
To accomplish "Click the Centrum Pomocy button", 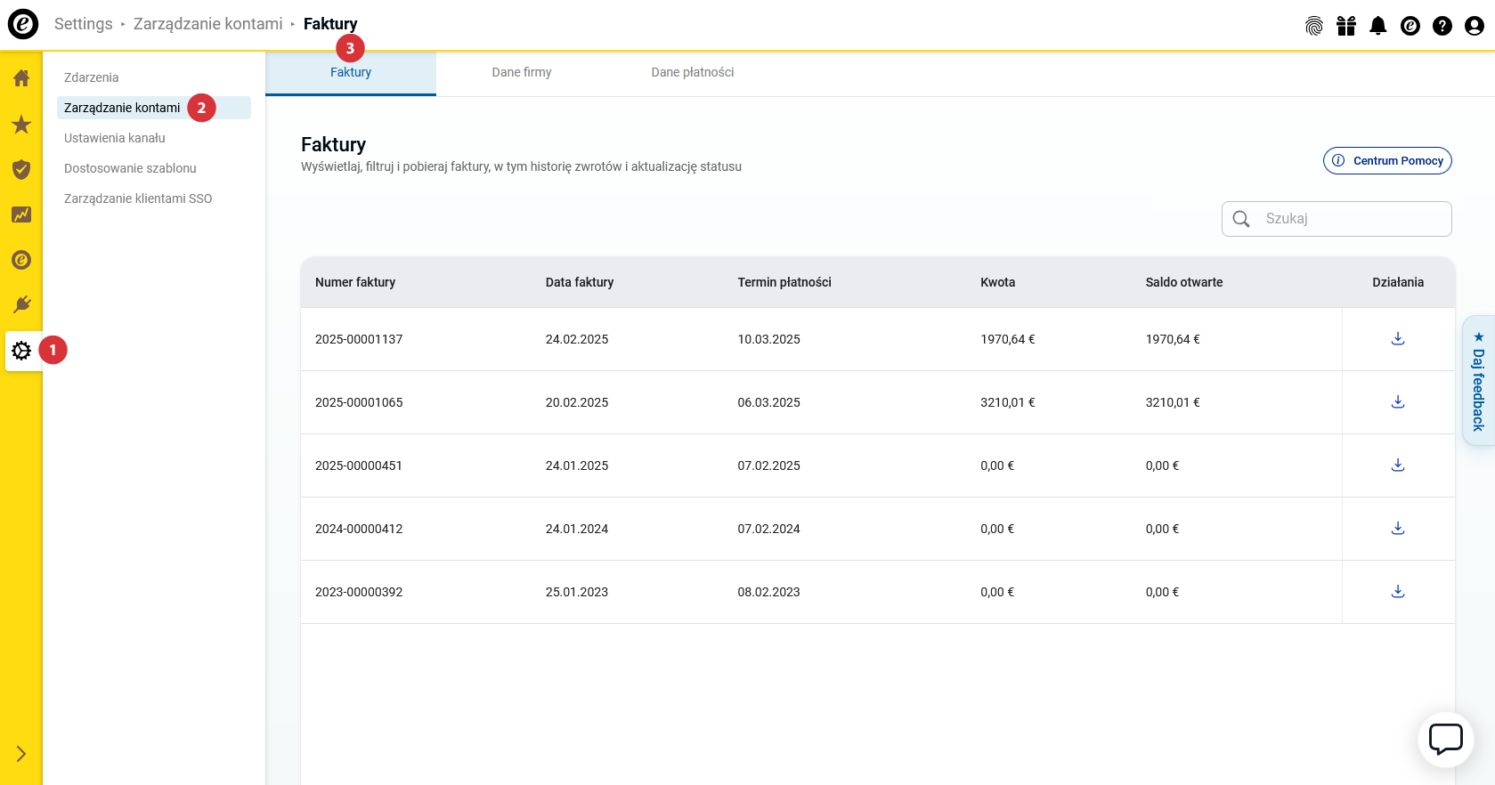I will 1387,161.
